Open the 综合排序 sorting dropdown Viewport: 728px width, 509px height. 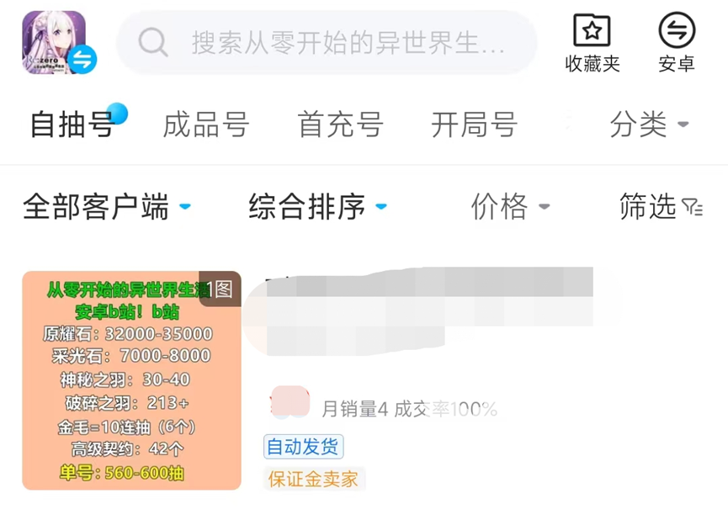point(317,206)
